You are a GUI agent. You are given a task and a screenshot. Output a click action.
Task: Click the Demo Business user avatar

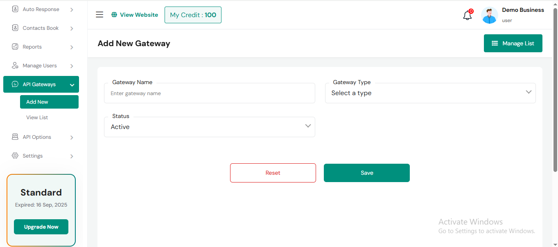point(489,15)
